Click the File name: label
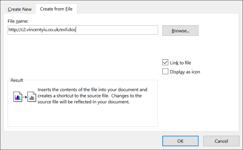Image resolution: width=243 pixels, height=150 pixels. coord(18,21)
